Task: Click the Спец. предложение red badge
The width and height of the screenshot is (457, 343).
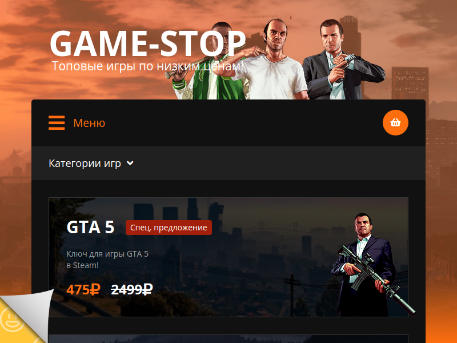Action: tap(169, 228)
